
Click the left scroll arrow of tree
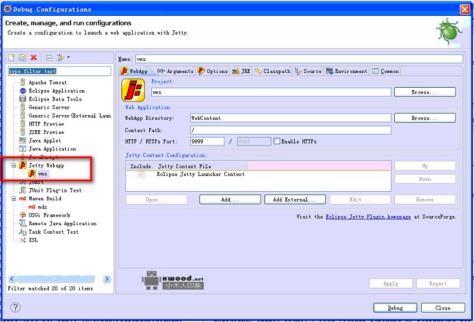coord(12,279)
